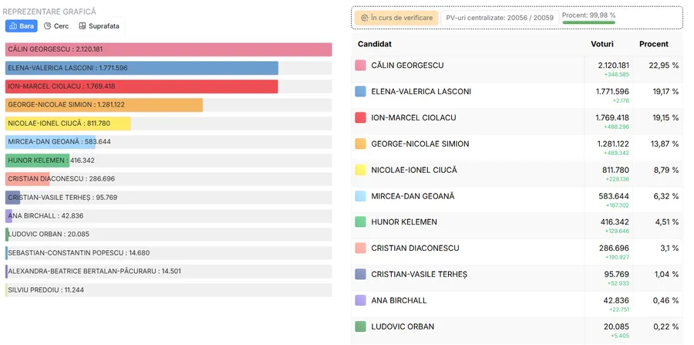Click the Procent column header in table

[x=654, y=44]
